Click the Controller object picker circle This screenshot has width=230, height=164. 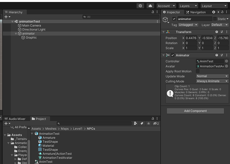[x=226, y=61]
